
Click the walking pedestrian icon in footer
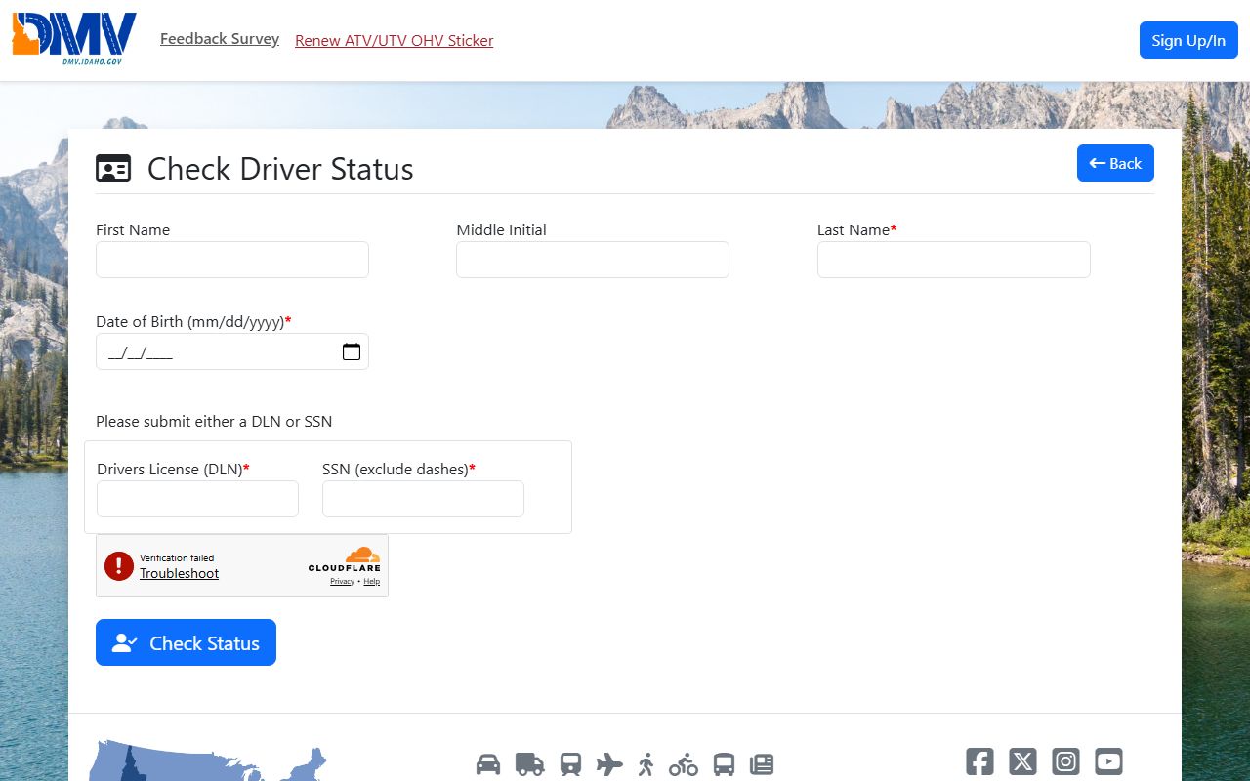(x=646, y=763)
